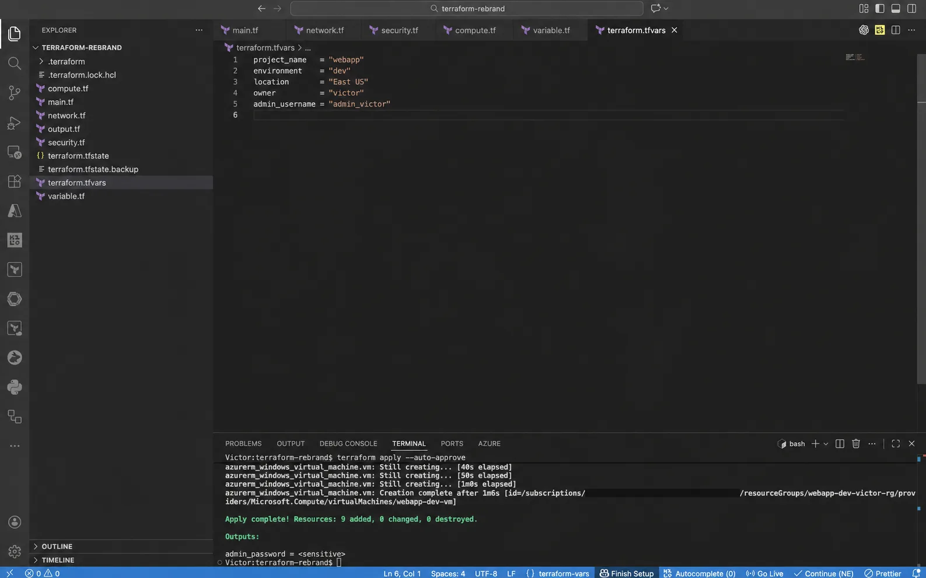Create a new terminal with plus button
The image size is (926, 578).
815,444
